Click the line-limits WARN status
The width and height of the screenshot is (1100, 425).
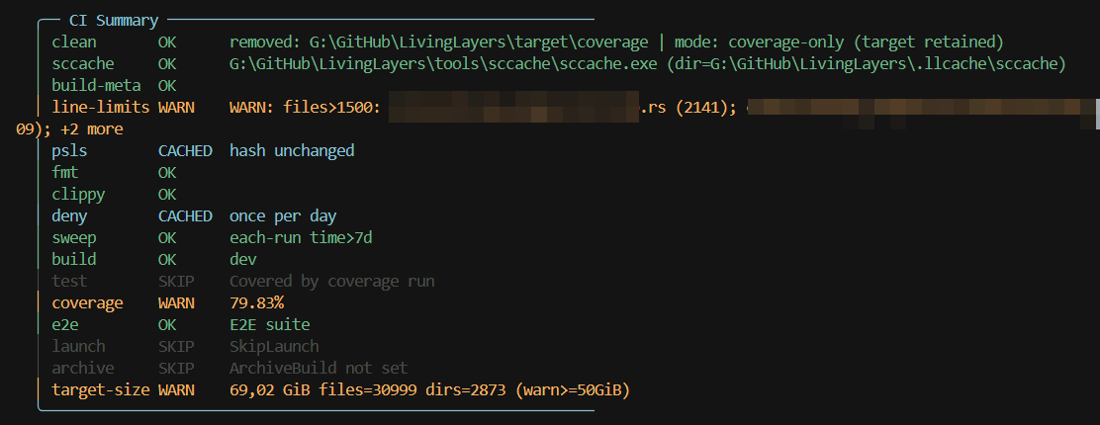(176, 108)
